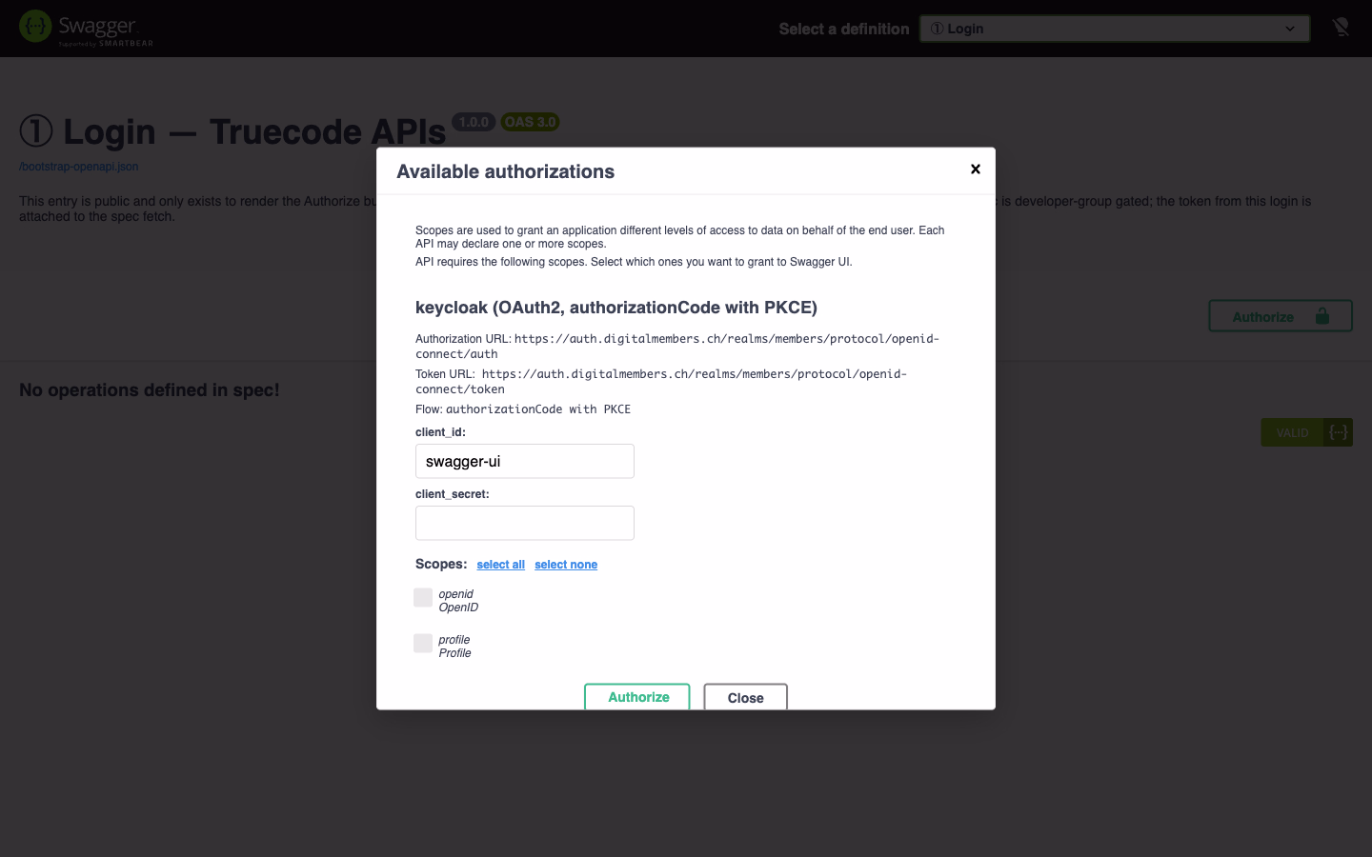Click the Available authorizations title
This screenshot has width=1372, height=857.
(x=506, y=171)
